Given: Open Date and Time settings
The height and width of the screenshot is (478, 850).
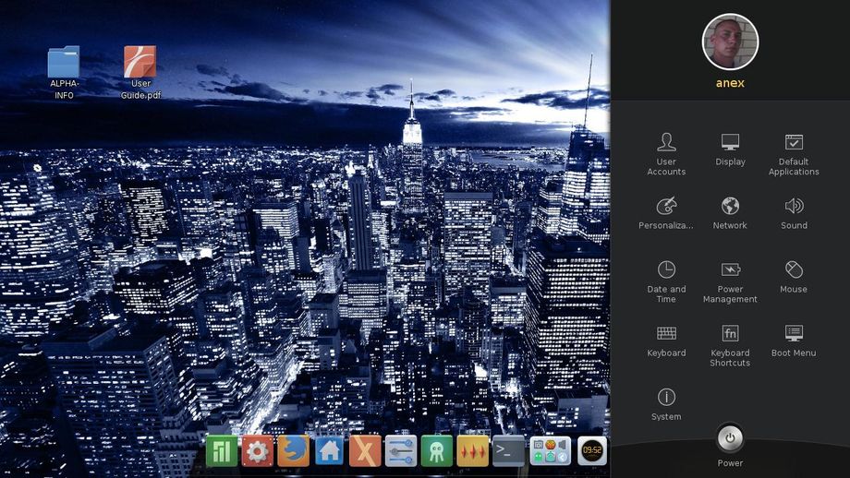Looking at the screenshot, I should click(666, 281).
